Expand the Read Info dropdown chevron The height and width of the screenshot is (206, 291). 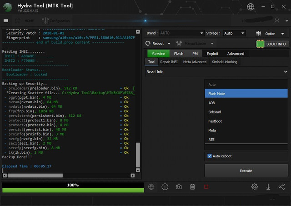(x=286, y=72)
